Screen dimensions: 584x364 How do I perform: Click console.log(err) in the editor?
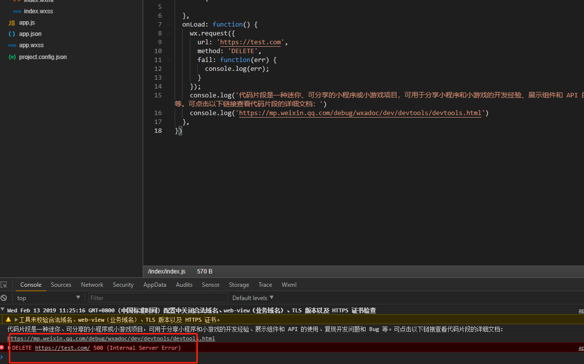pyautogui.click(x=237, y=69)
